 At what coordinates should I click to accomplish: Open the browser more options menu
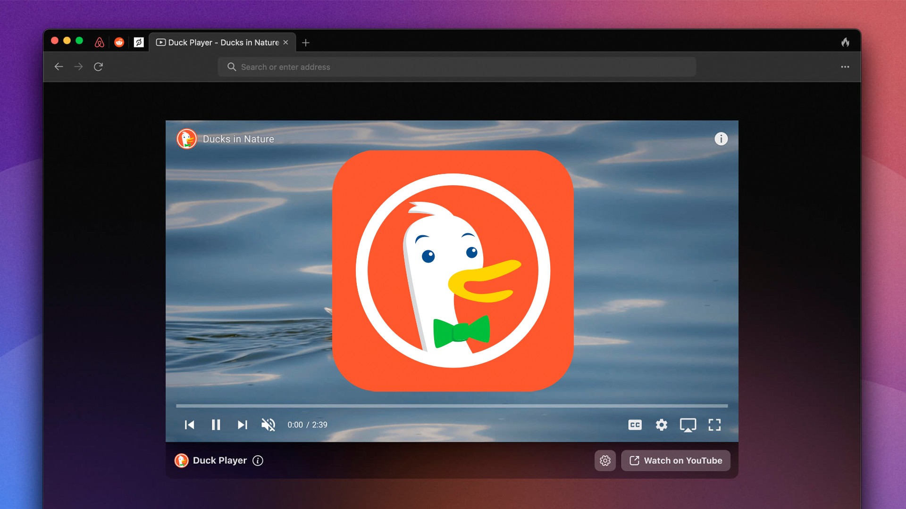[x=845, y=67]
